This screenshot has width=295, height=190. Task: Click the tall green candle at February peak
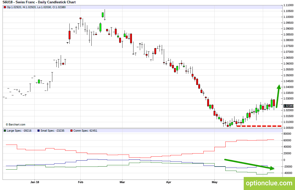click(x=103, y=15)
